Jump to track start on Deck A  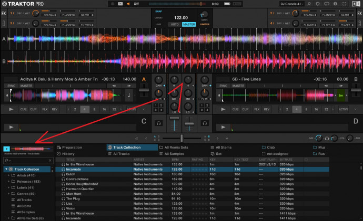[7, 95]
